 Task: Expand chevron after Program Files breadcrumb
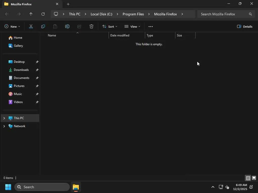149,14
